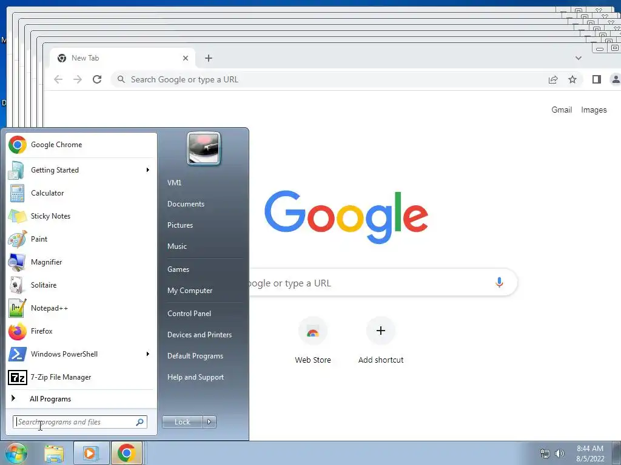This screenshot has height=465, width=621.
Task: Click the Add shortcut button
Action: tap(381, 341)
